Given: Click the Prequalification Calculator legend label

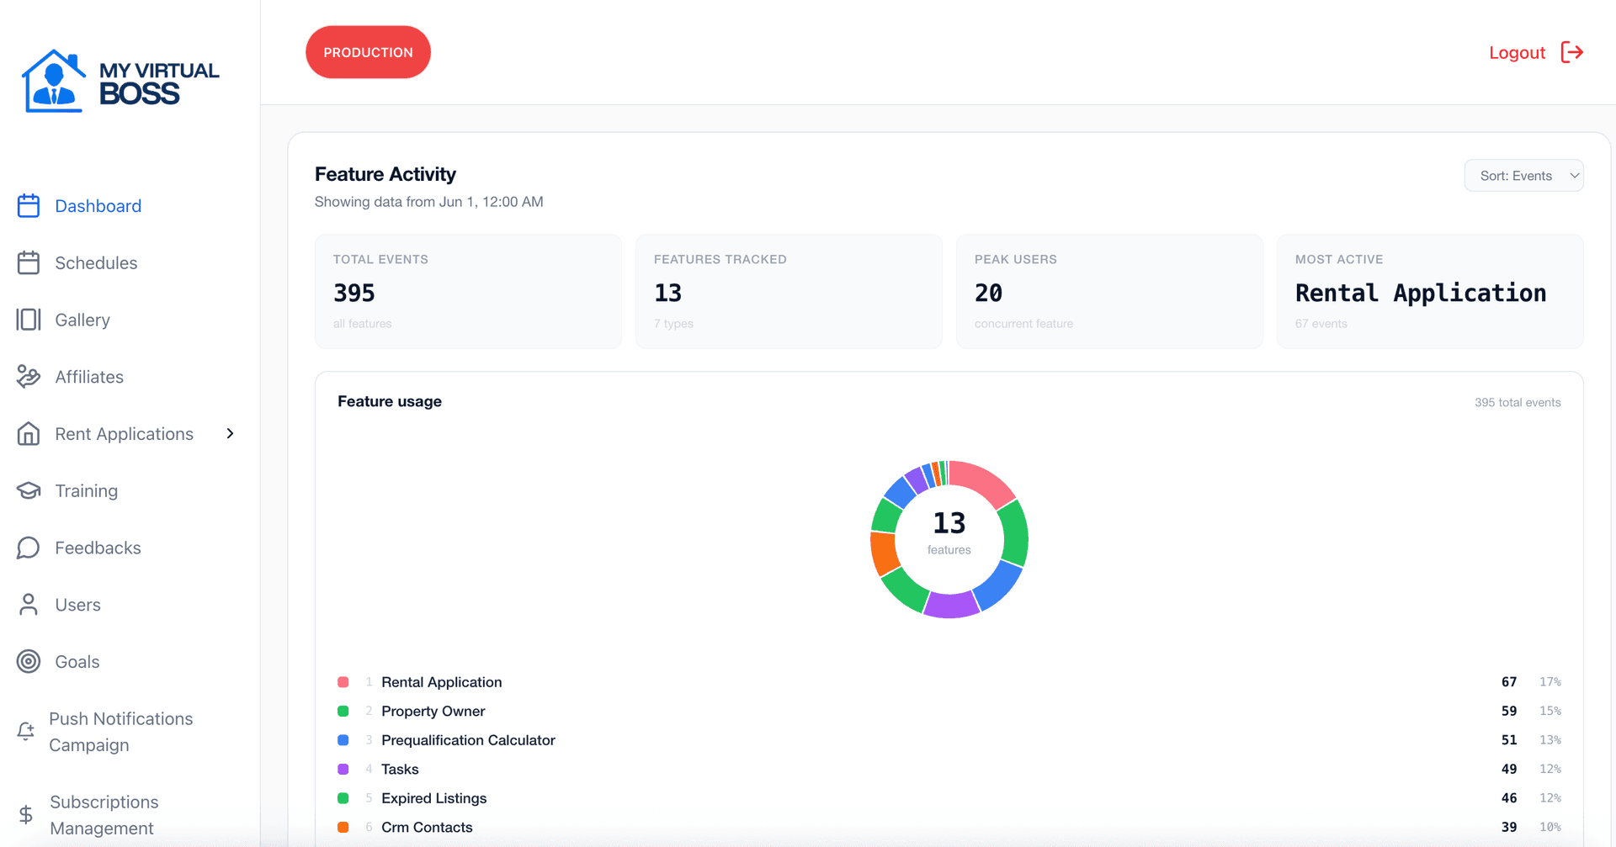Looking at the screenshot, I should 468,740.
